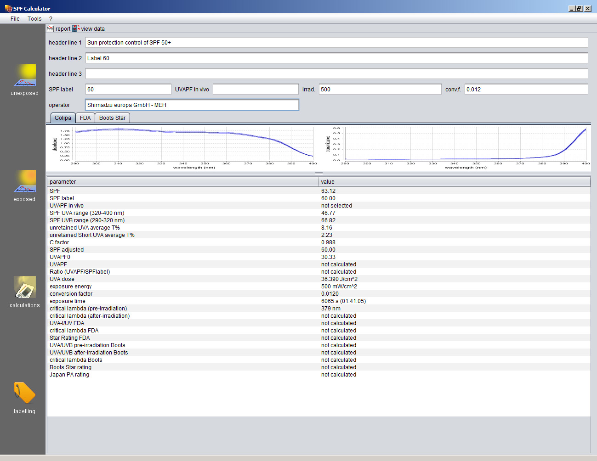Viewport: 597px width, 461px height.
Task: Click the view data toolbar icon
Action: tap(76, 28)
